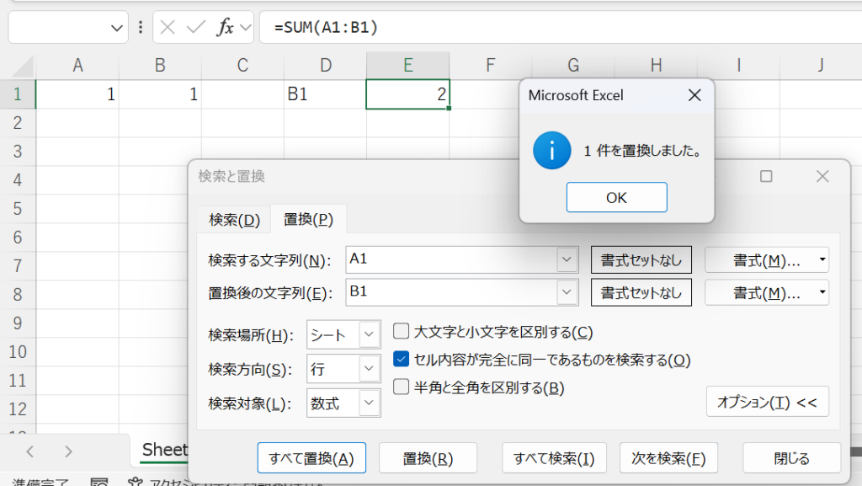The width and height of the screenshot is (862, 486).
Task: Click 置換(R) button
Action: pos(428,458)
